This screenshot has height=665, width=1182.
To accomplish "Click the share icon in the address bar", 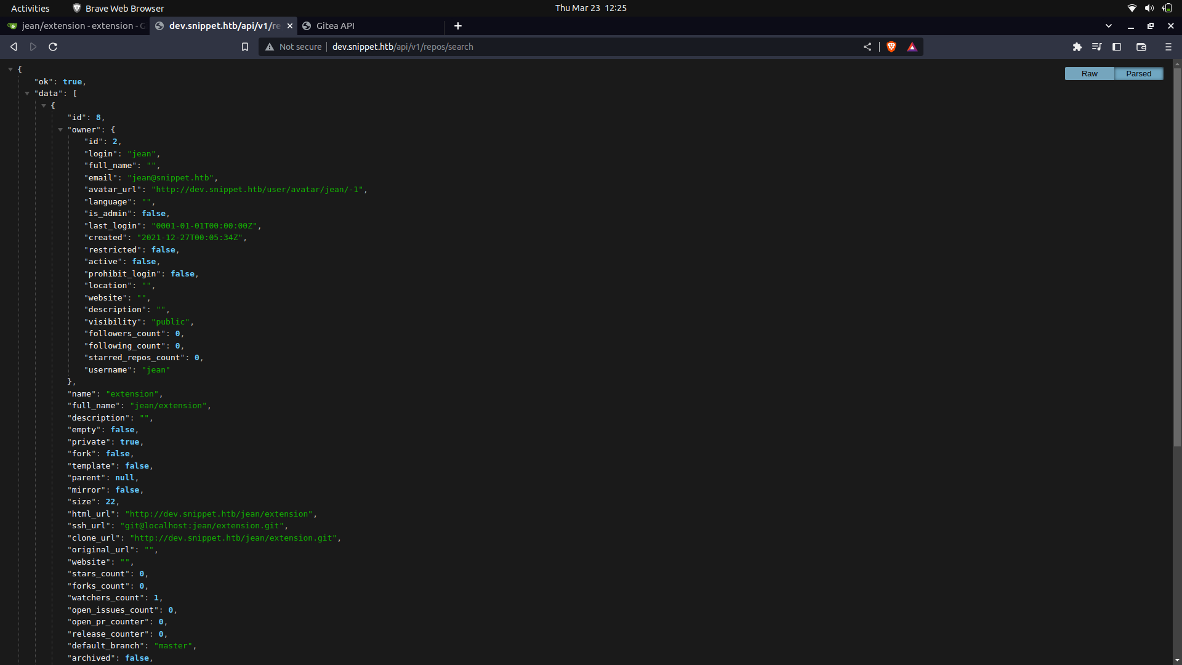I will [x=867, y=46].
